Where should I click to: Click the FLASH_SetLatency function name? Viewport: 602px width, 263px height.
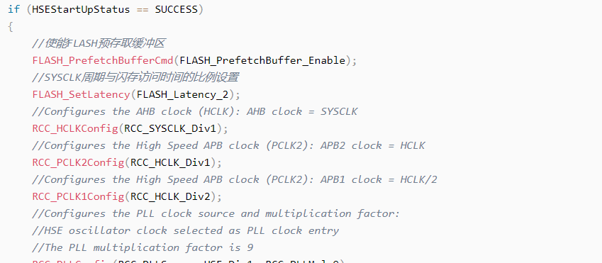tap(82, 94)
